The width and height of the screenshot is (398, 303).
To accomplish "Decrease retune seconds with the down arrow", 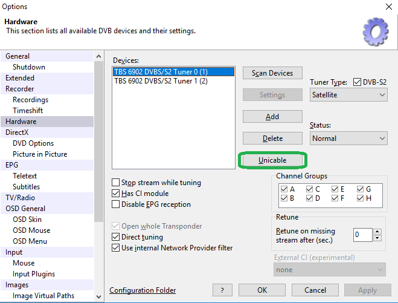I will coord(377,238).
